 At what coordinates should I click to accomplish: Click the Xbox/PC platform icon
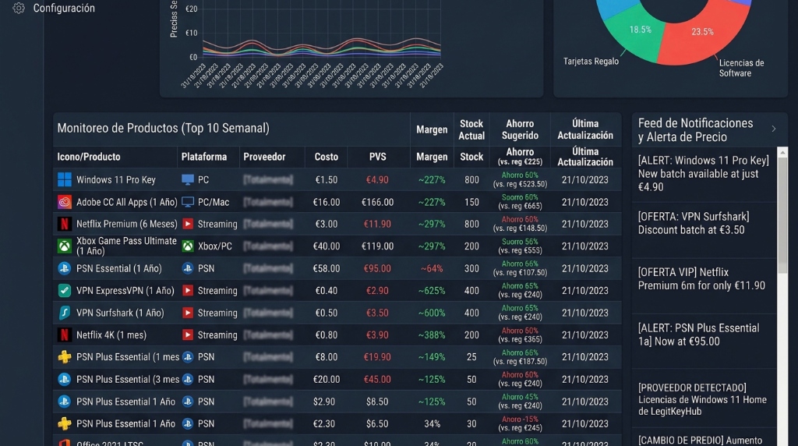(x=188, y=246)
